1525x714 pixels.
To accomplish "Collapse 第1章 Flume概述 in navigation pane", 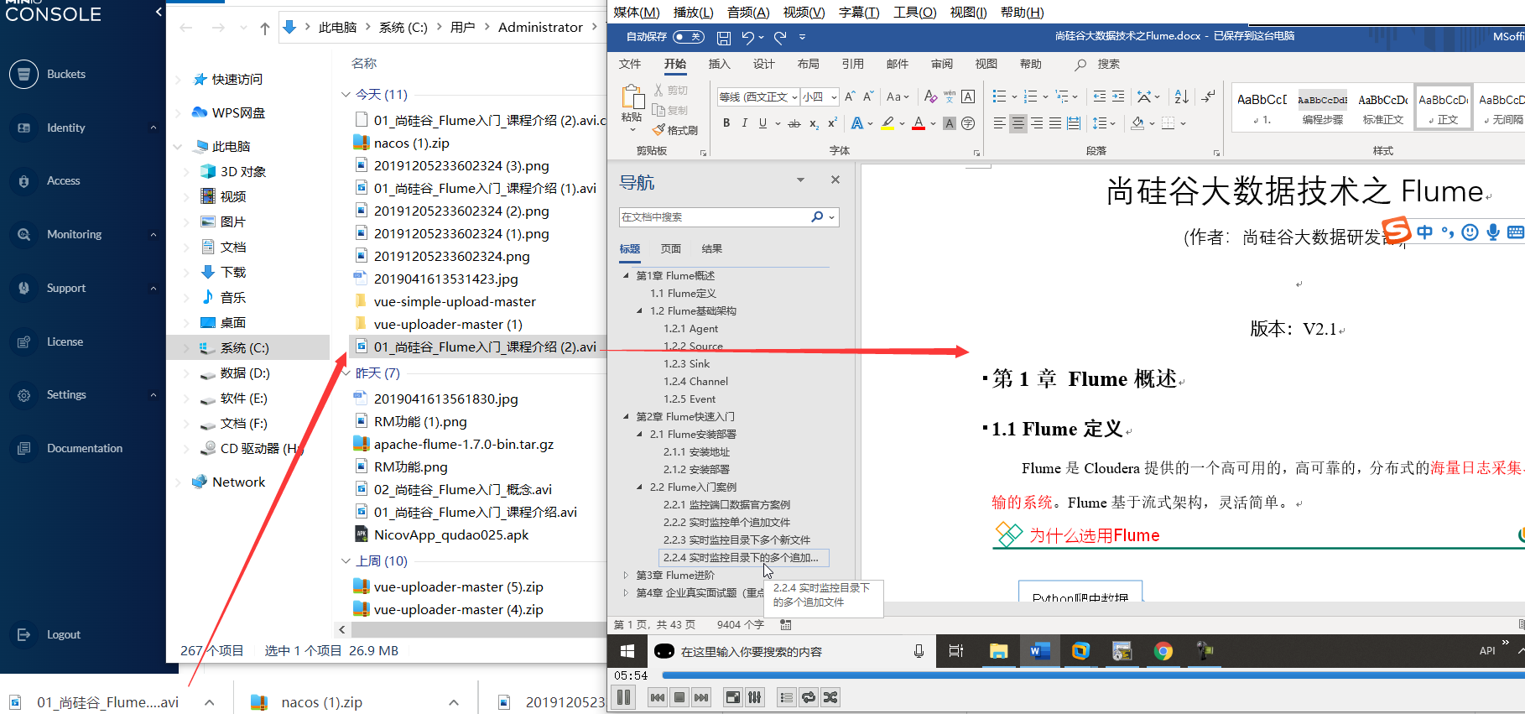I will [x=626, y=275].
